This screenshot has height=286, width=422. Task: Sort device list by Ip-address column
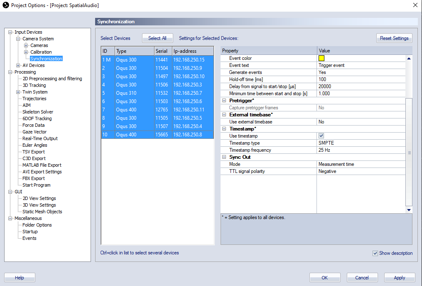pyautogui.click(x=193, y=51)
